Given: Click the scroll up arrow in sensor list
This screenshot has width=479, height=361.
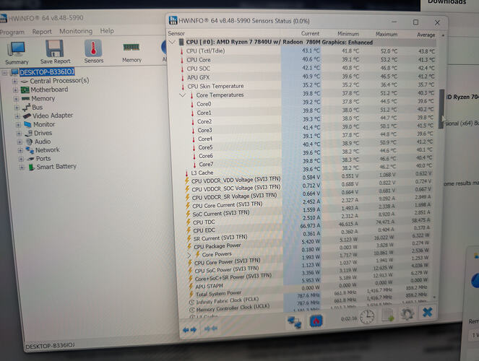Looking at the screenshot, I should [x=443, y=35].
